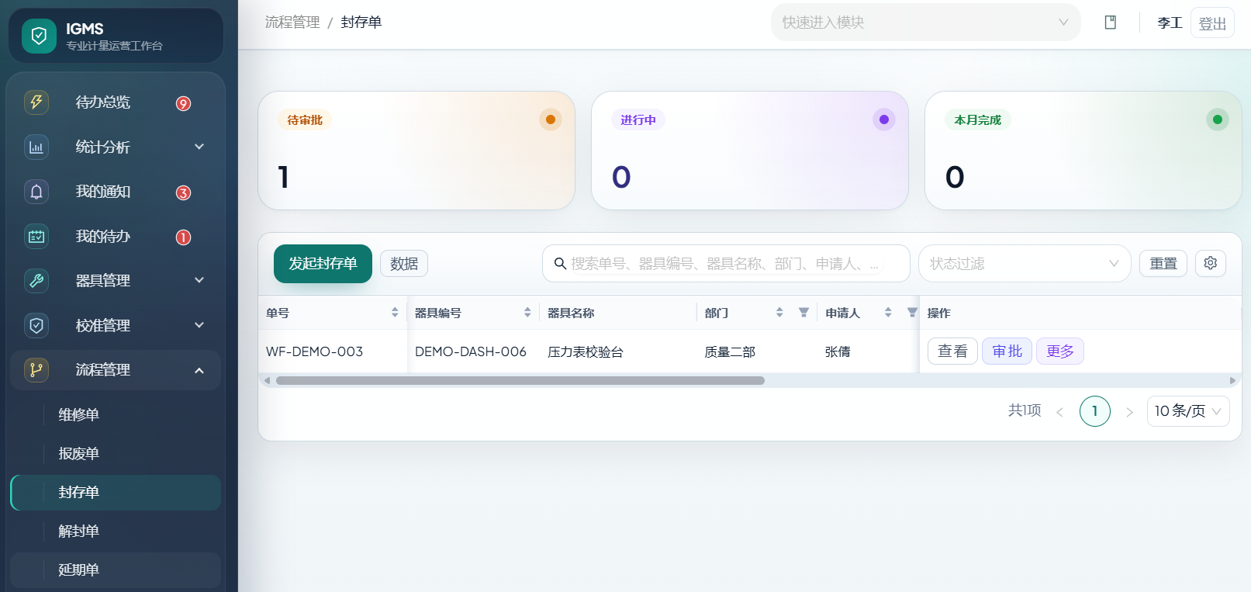Image resolution: width=1251 pixels, height=592 pixels.
Task: Click the 我的待办 calendar icon
Action: pos(36,236)
